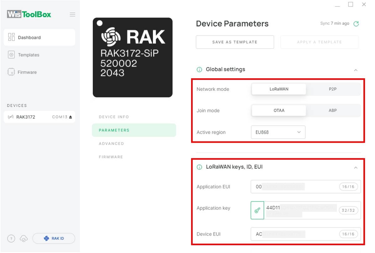Select the RAK3172 device on COM13

(x=39, y=117)
